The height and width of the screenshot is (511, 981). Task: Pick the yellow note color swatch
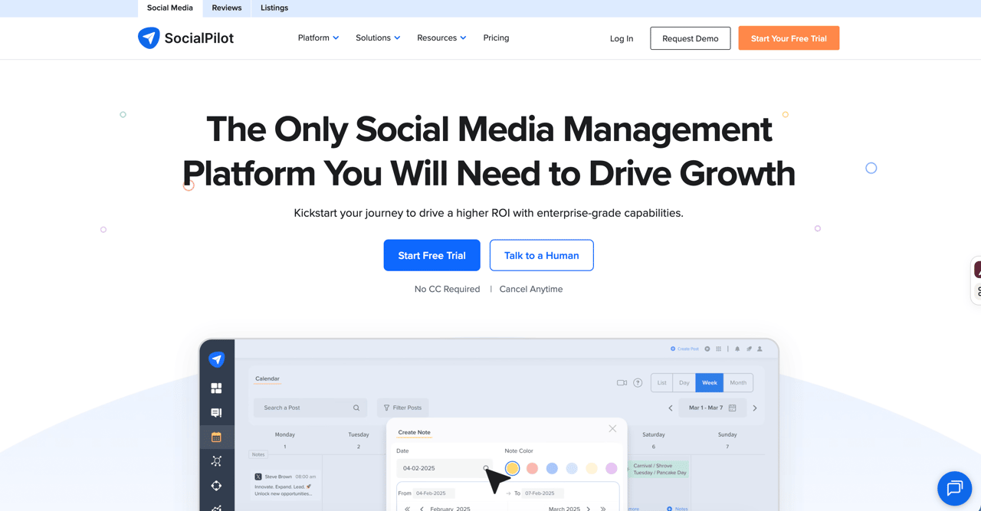512,468
